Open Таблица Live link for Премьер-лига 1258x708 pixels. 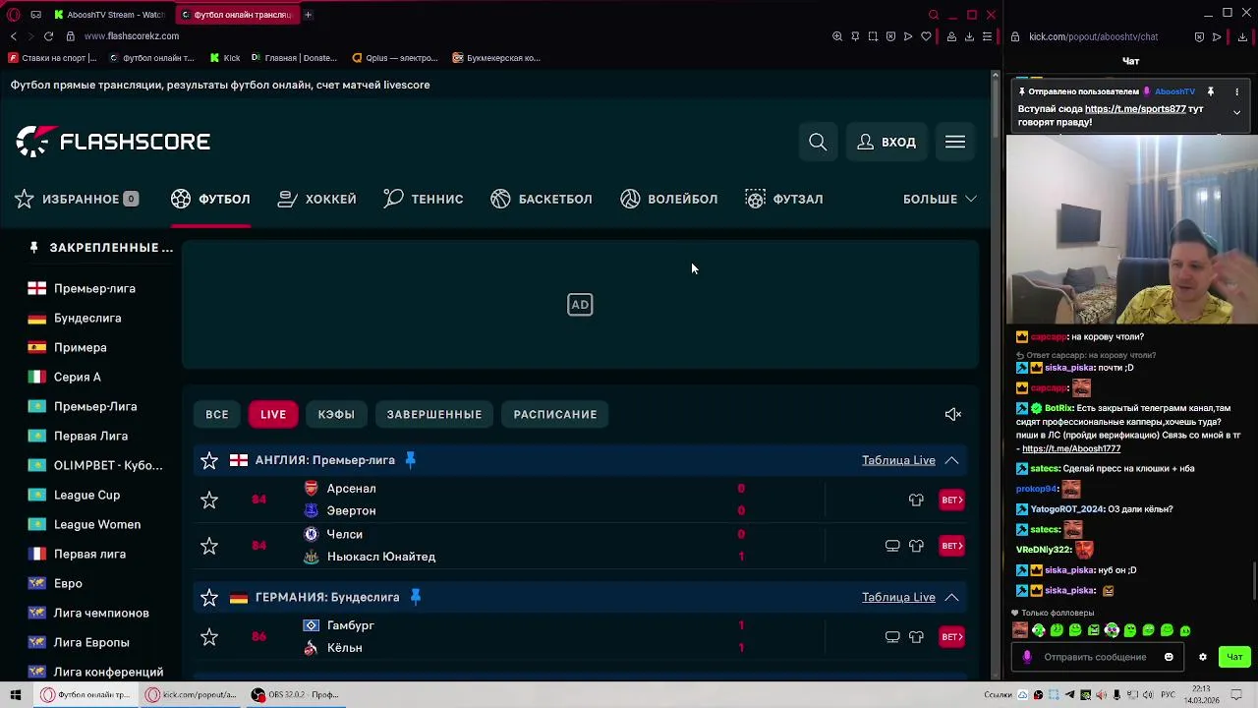click(898, 460)
